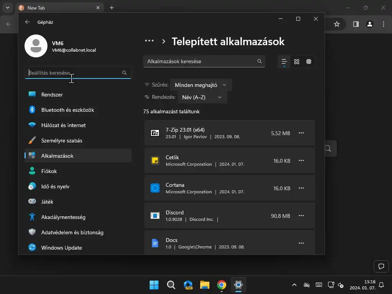The image size is (392, 294).
Task: Click the Cetlik sticky note icon
Action: (x=155, y=160)
